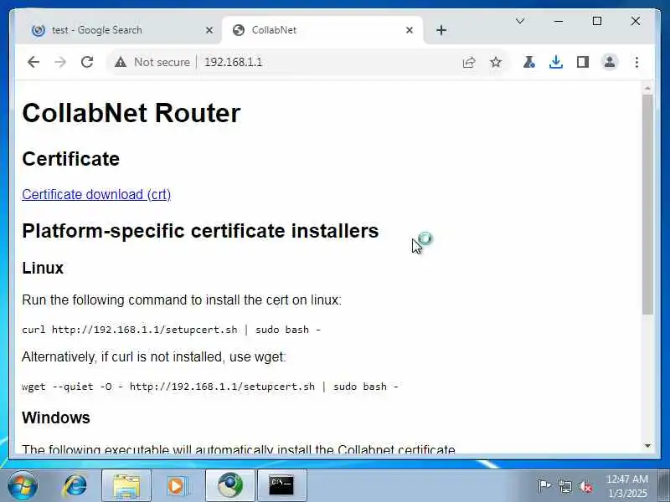Viewport: 670px width, 502px height.
Task: Open the Windows Start menu
Action: click(x=23, y=485)
